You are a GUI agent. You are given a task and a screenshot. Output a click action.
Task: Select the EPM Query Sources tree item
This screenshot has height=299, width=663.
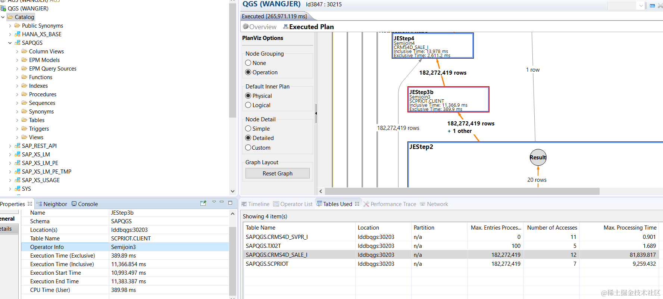coord(53,69)
